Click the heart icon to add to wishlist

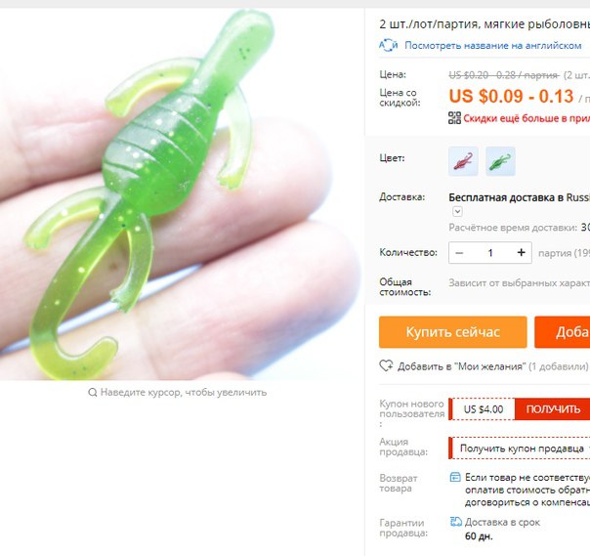coord(386,365)
